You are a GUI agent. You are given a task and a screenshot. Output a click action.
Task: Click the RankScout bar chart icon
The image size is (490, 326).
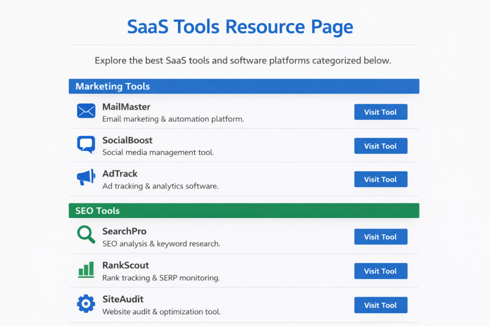pos(86,270)
